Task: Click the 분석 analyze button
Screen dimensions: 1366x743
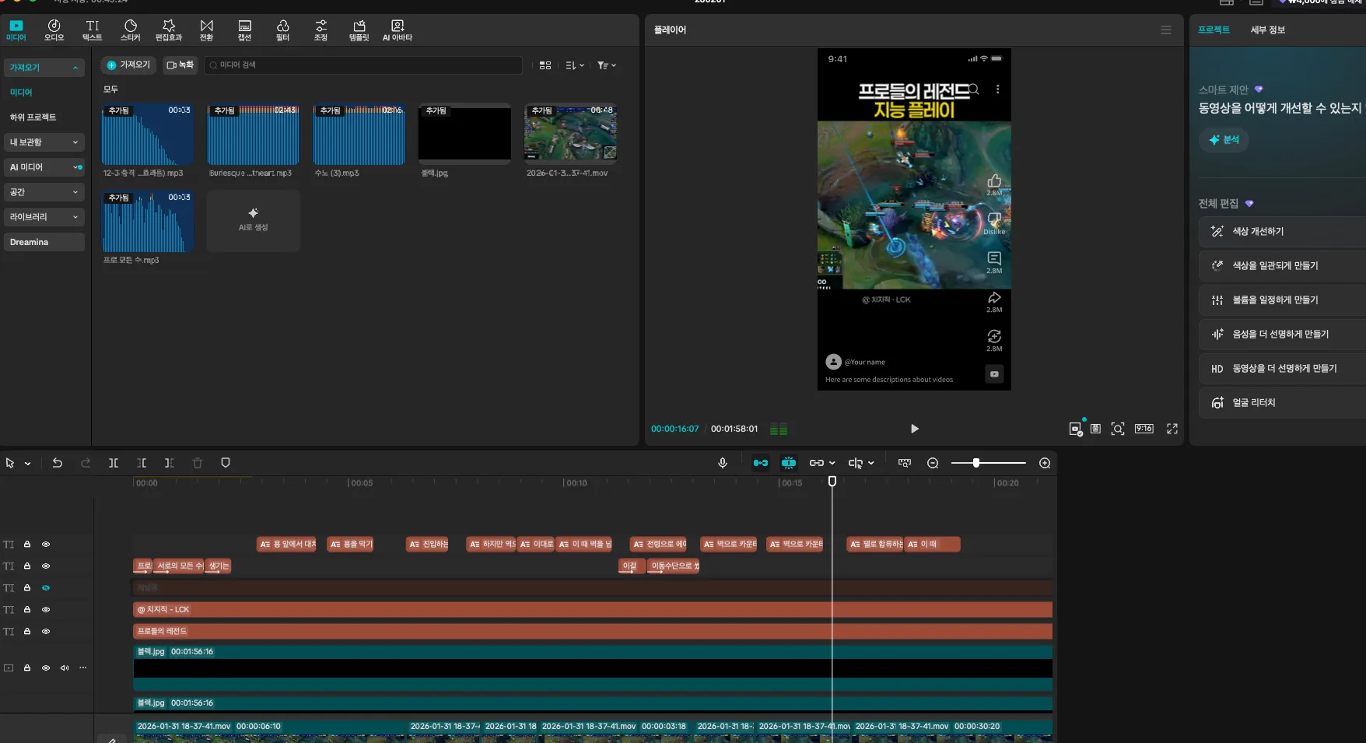Action: (x=1224, y=140)
